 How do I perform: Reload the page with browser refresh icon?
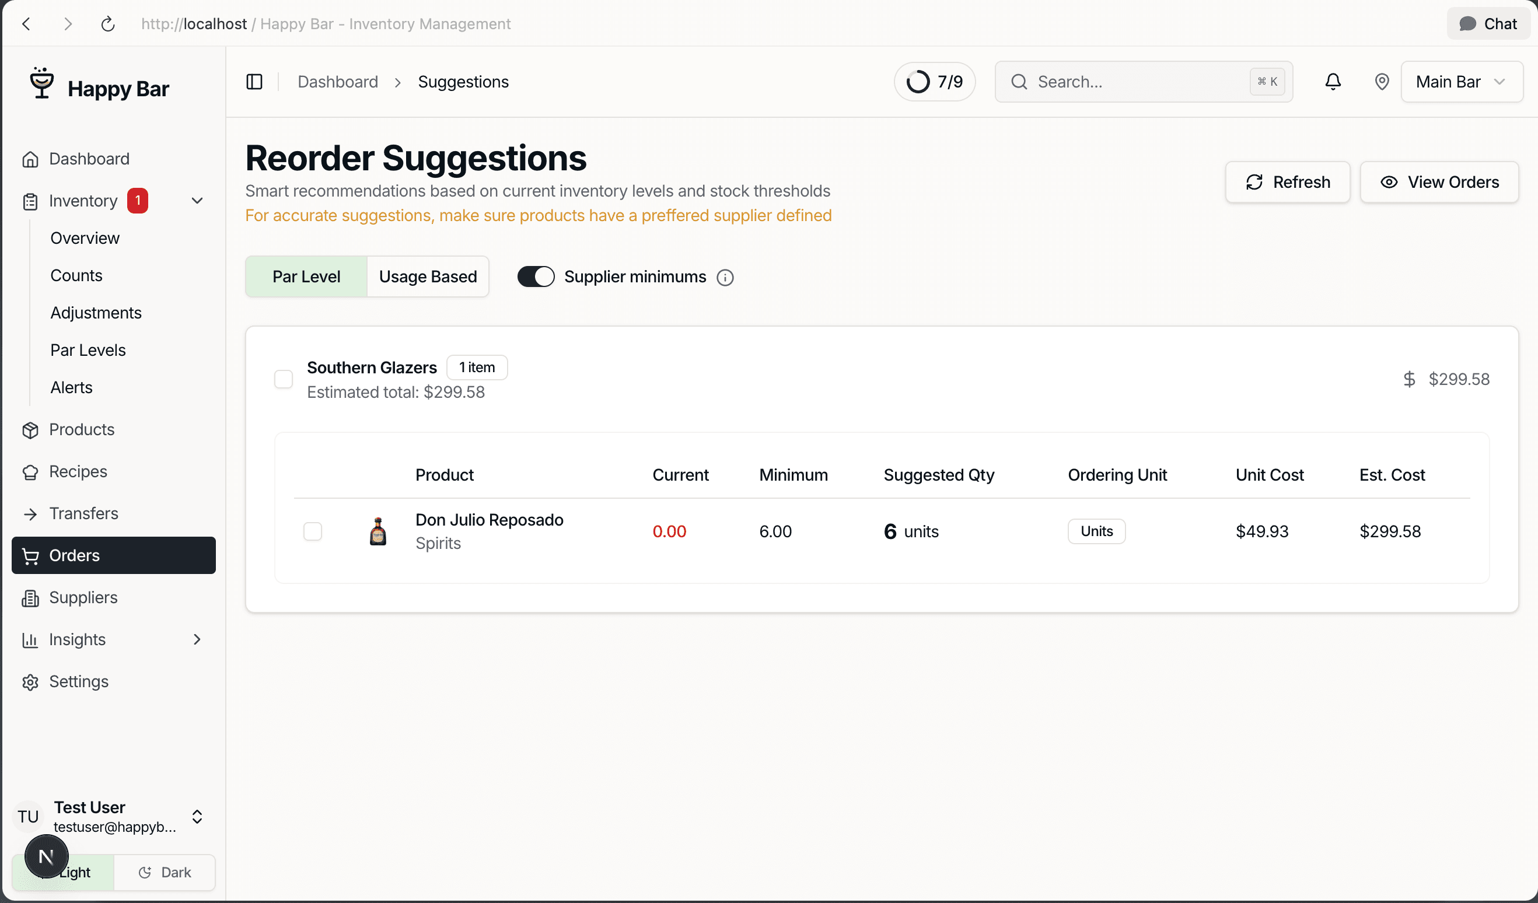[x=107, y=24]
